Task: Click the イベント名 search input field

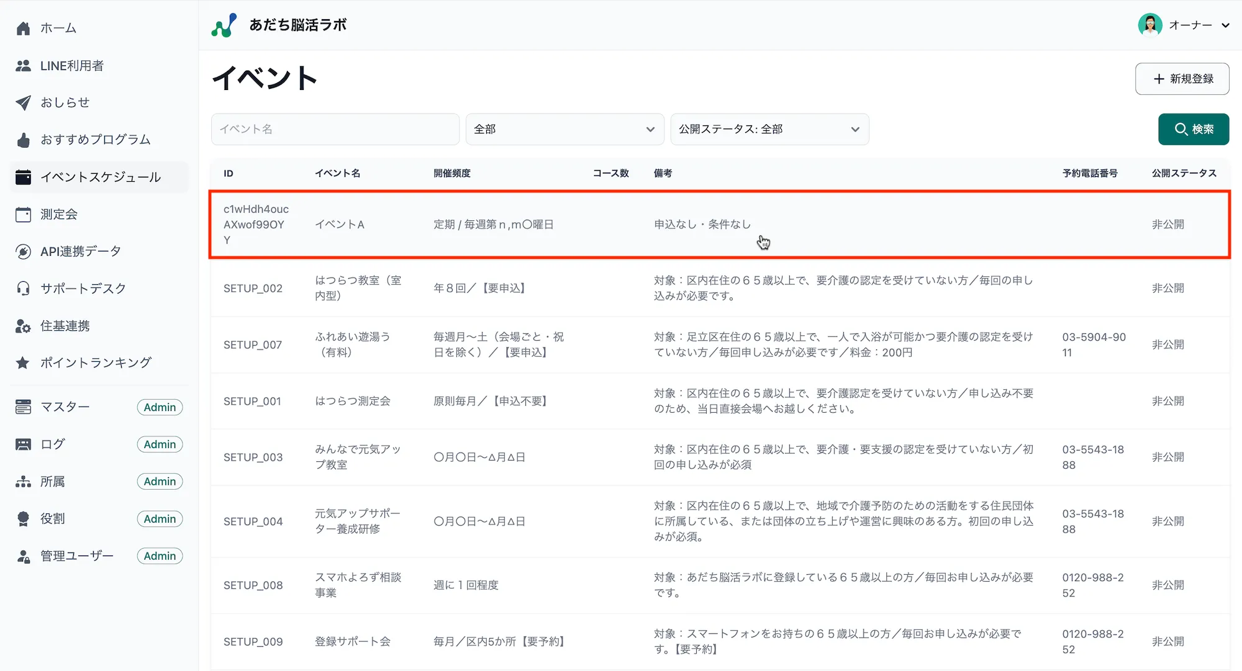Action: click(x=335, y=129)
